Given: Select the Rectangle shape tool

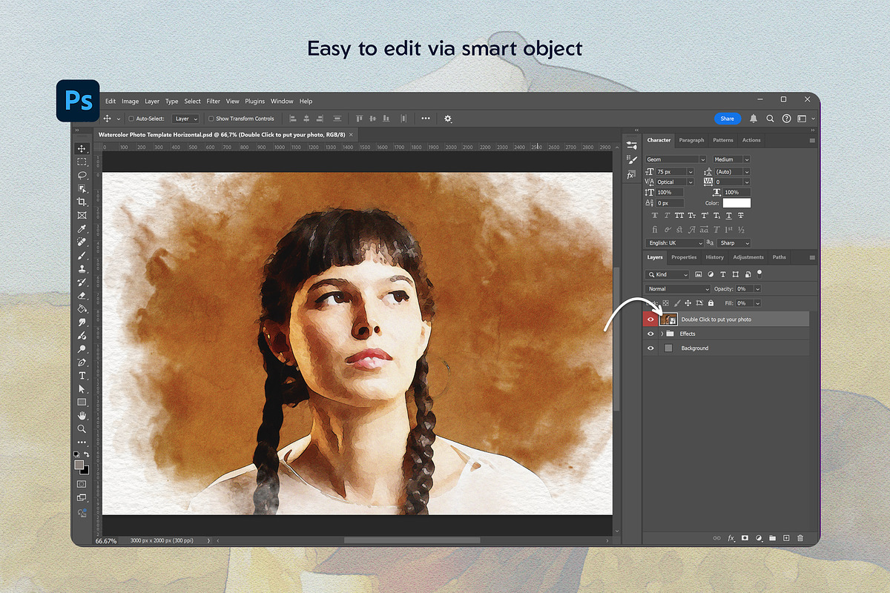Looking at the screenshot, I should click(x=82, y=402).
